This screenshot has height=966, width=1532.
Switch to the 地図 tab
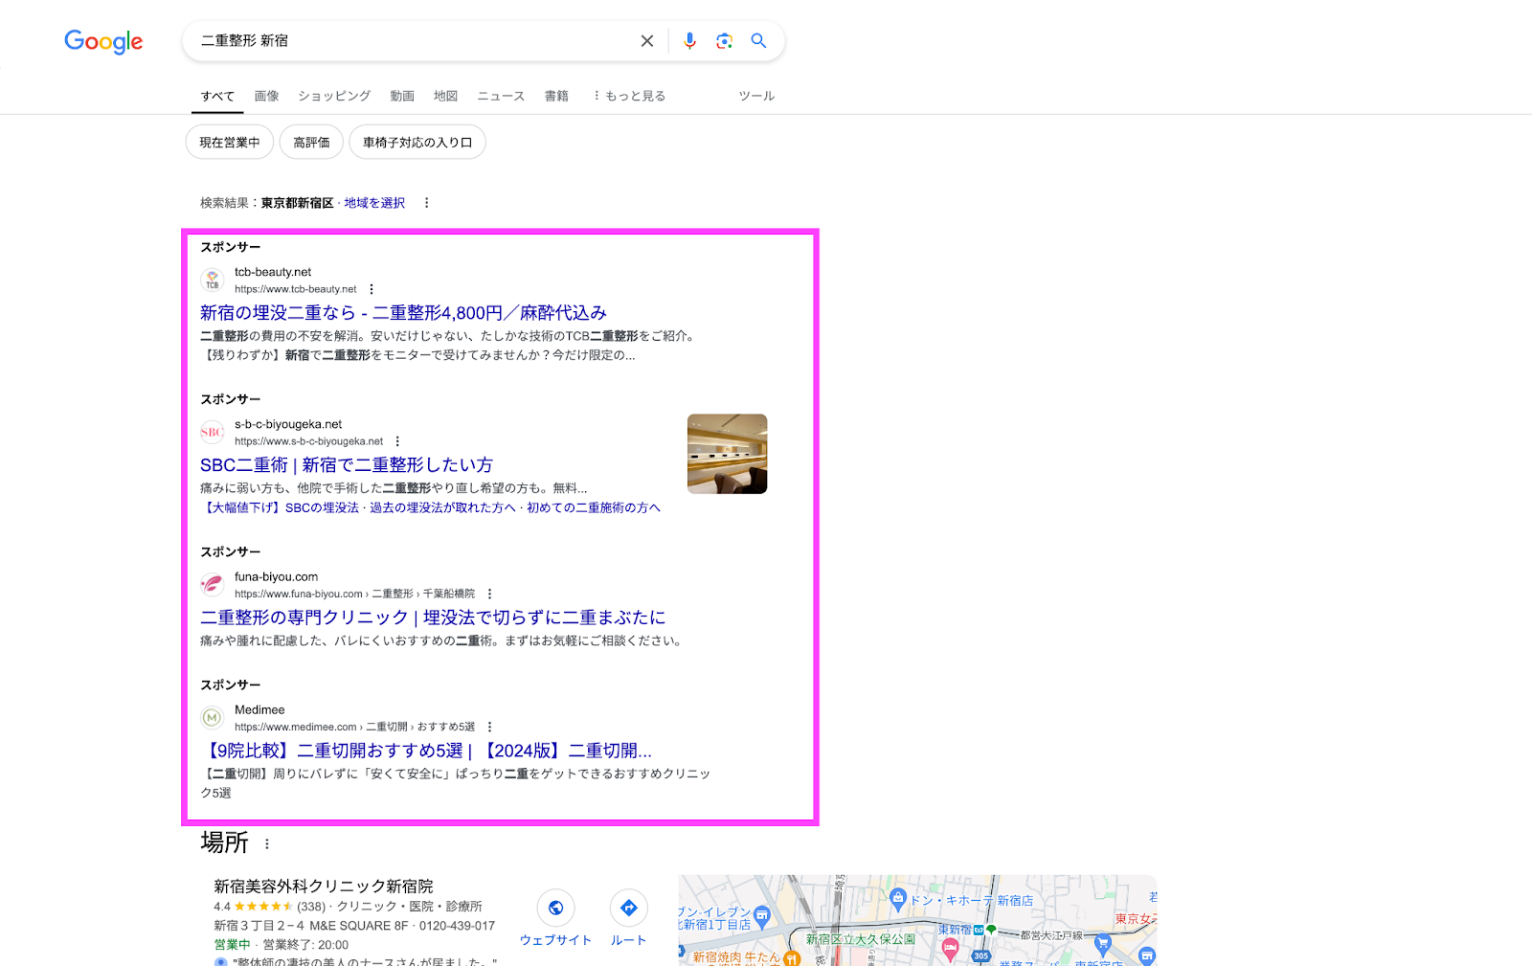(x=445, y=96)
